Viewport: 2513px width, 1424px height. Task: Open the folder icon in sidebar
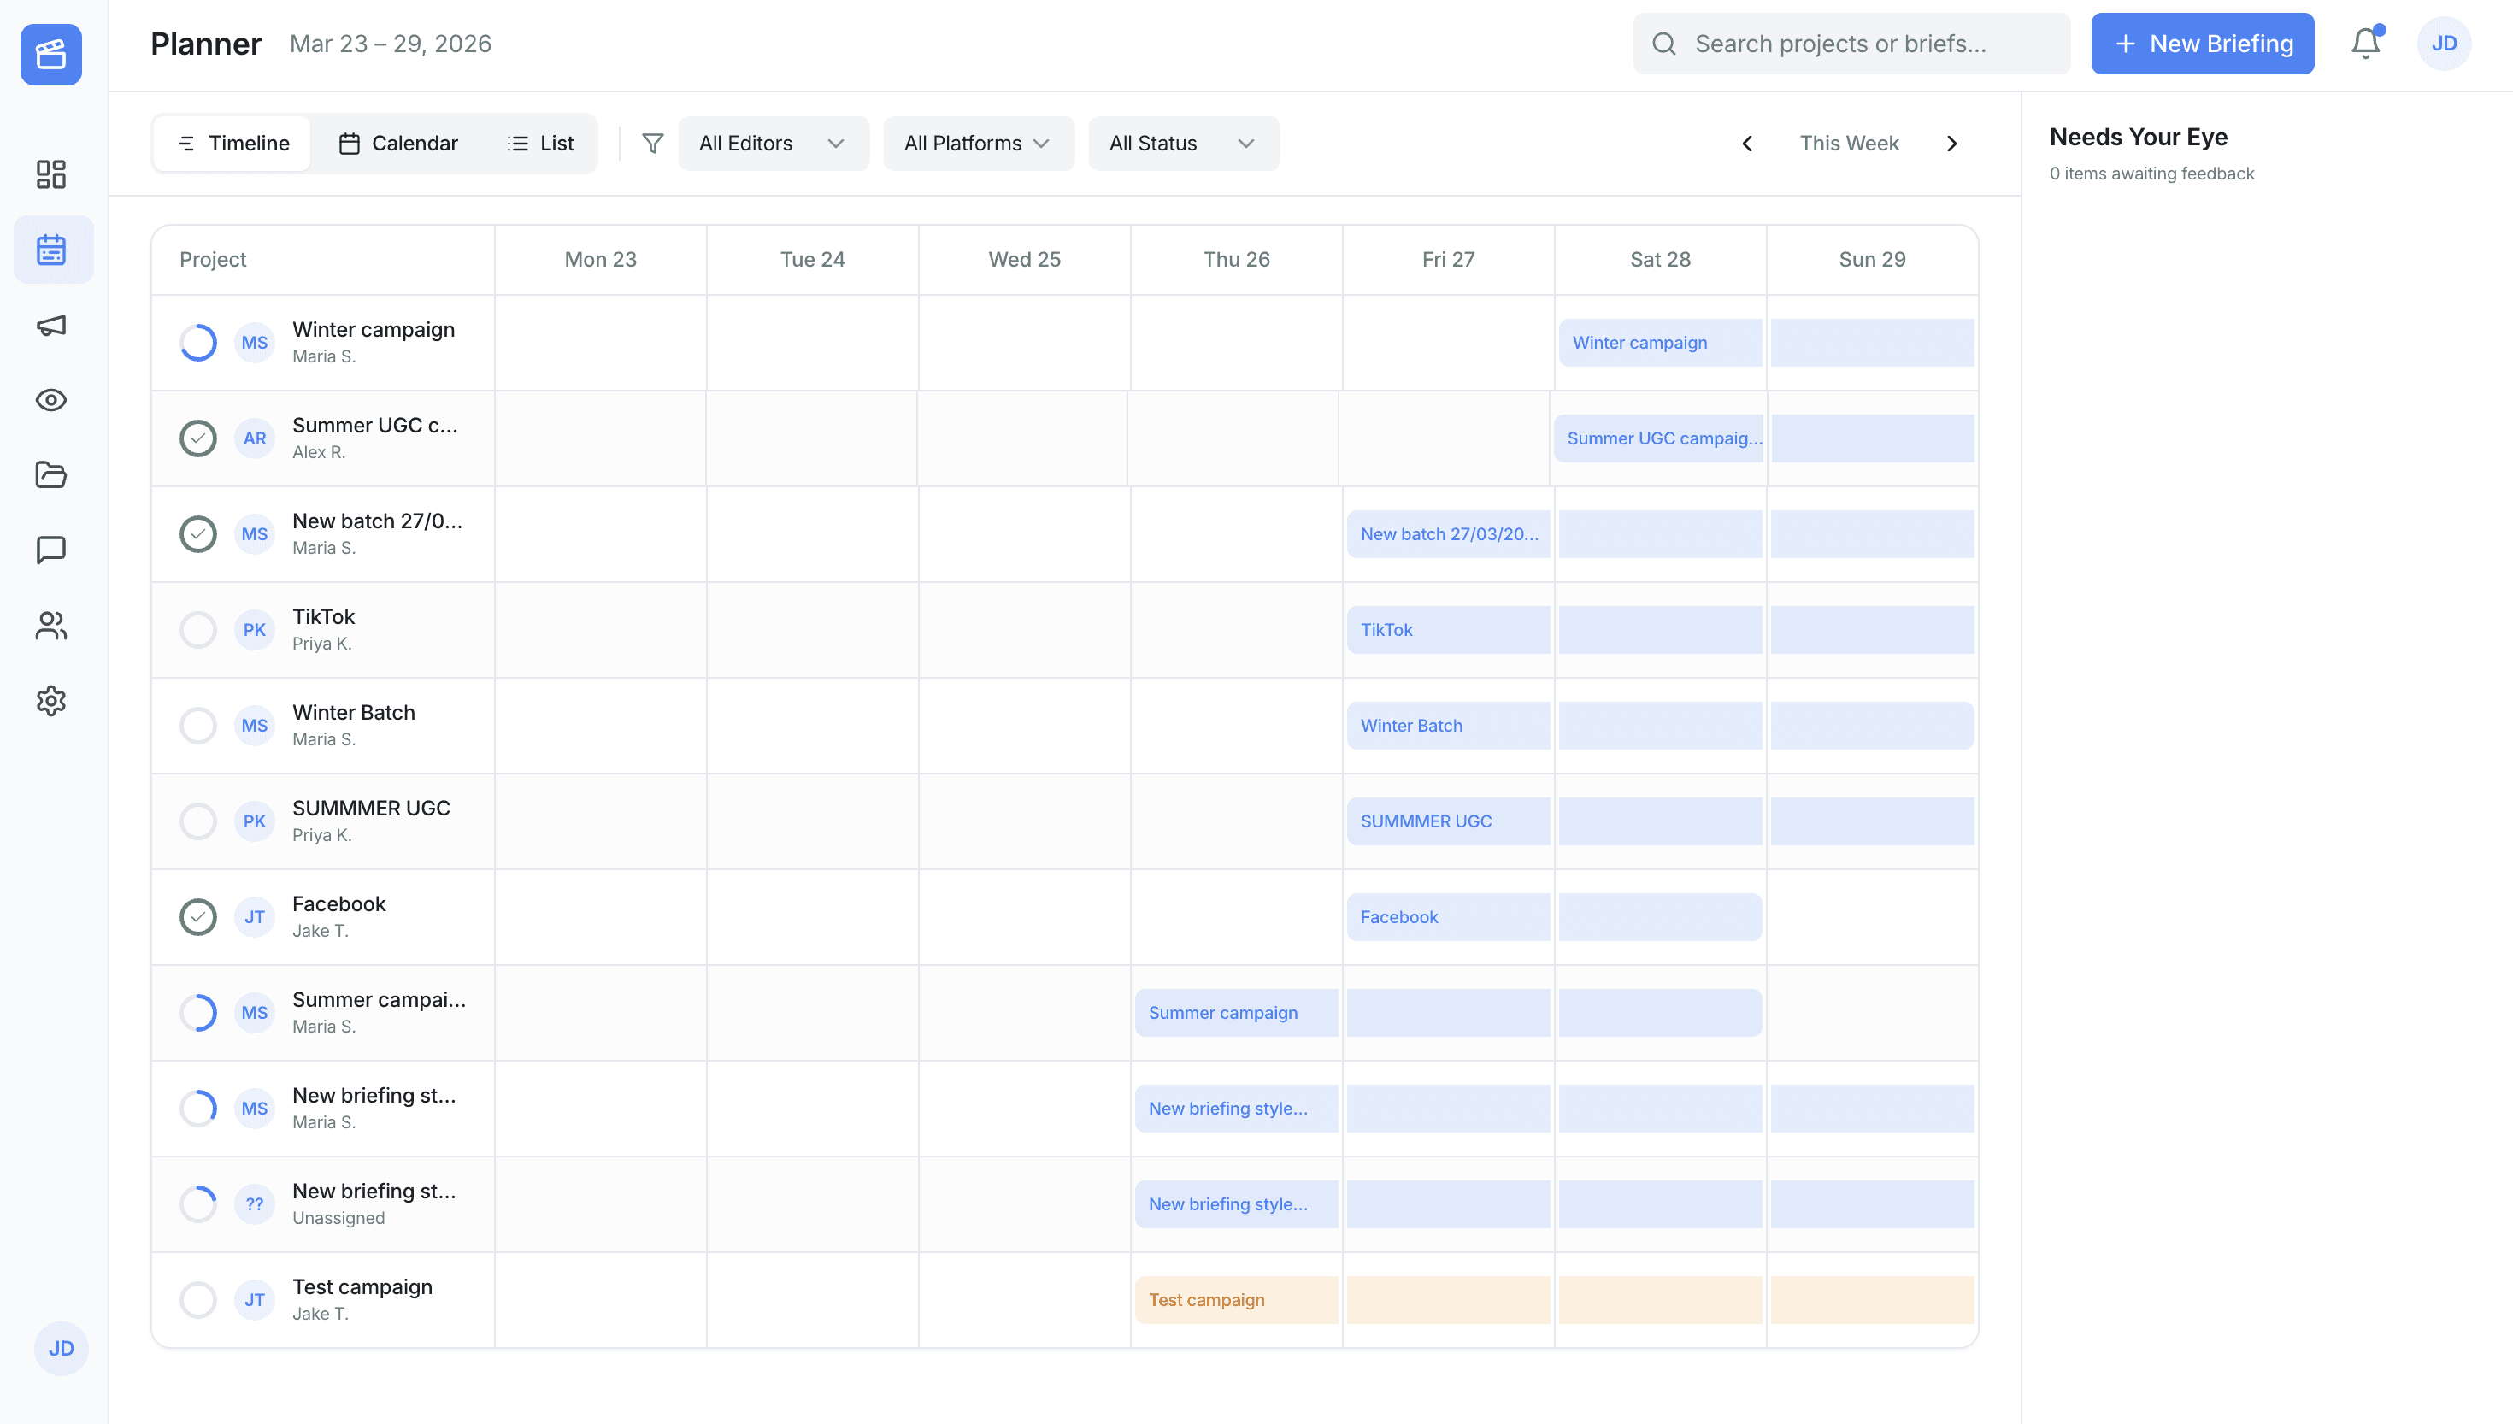pyautogui.click(x=50, y=475)
